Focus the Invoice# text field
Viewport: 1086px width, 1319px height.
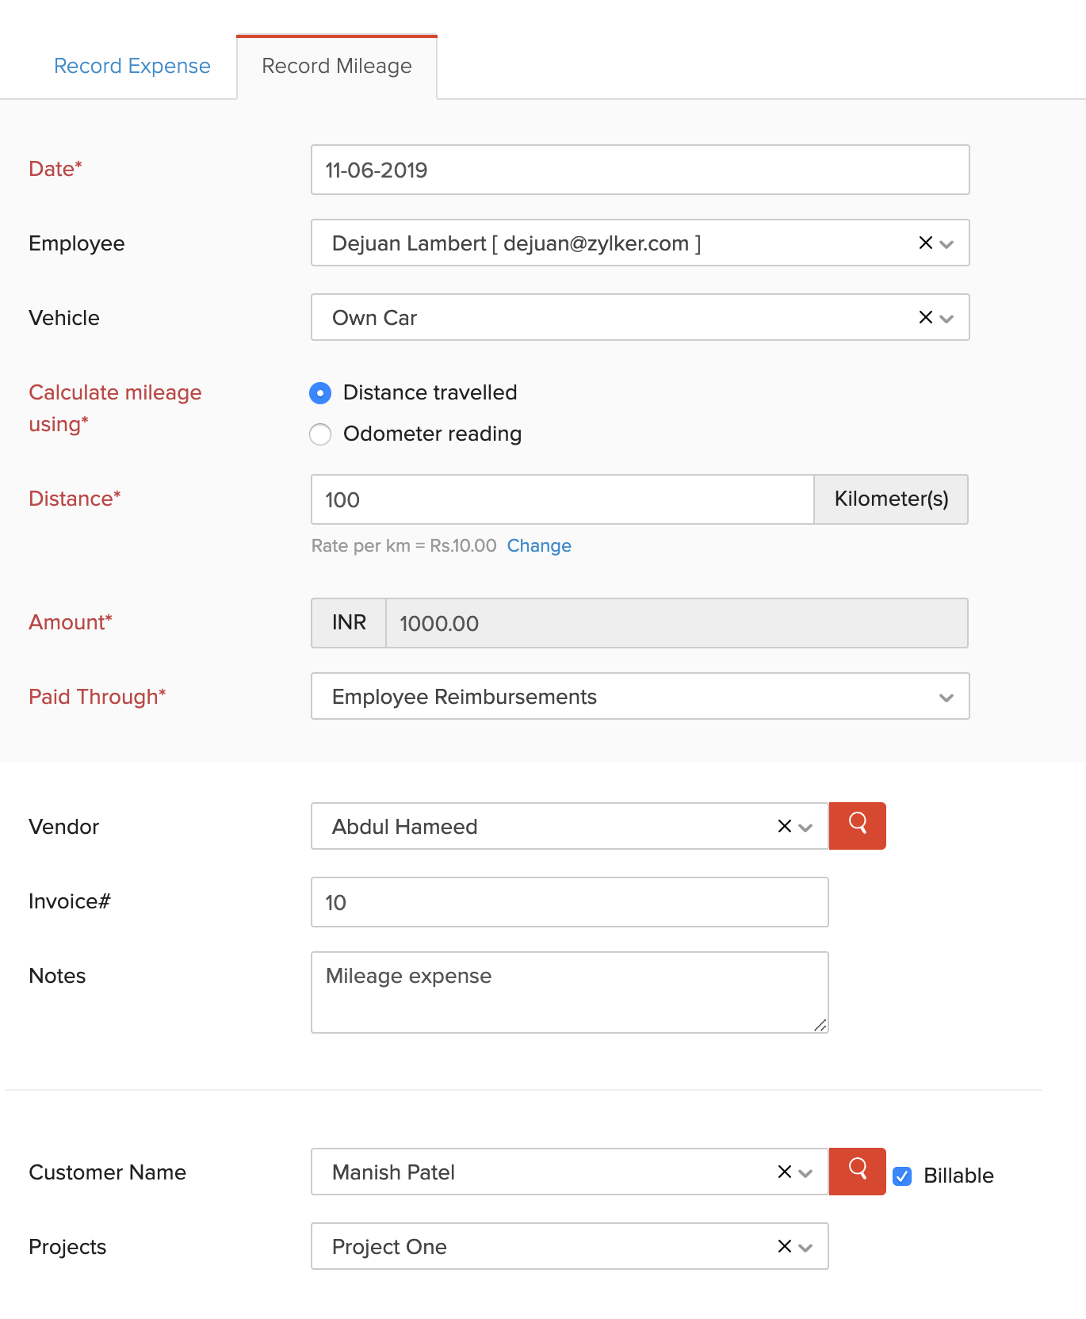point(569,902)
